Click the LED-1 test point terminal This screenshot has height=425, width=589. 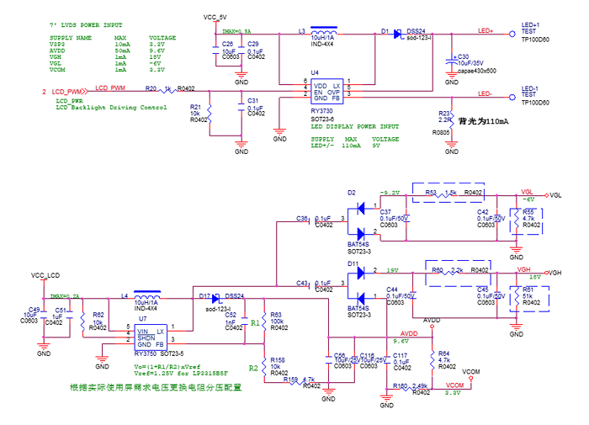[512, 94]
